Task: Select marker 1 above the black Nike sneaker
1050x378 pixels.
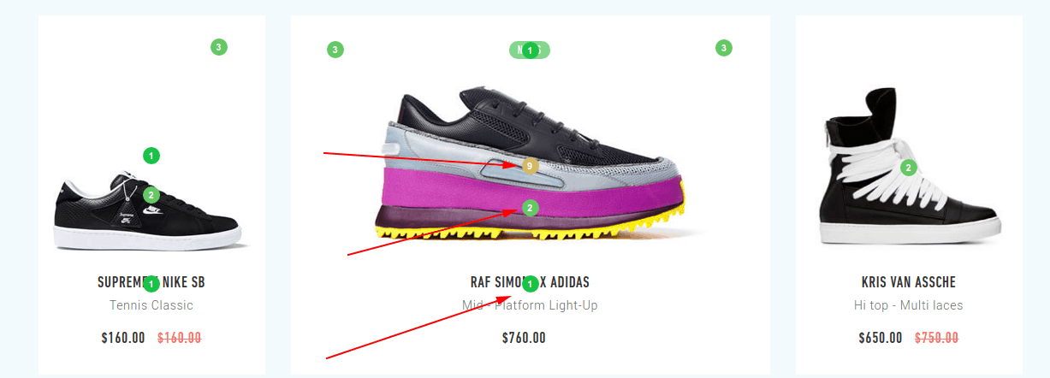Action: point(151,156)
